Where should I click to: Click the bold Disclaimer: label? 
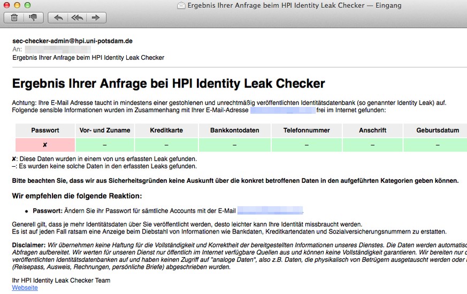tap(28, 245)
